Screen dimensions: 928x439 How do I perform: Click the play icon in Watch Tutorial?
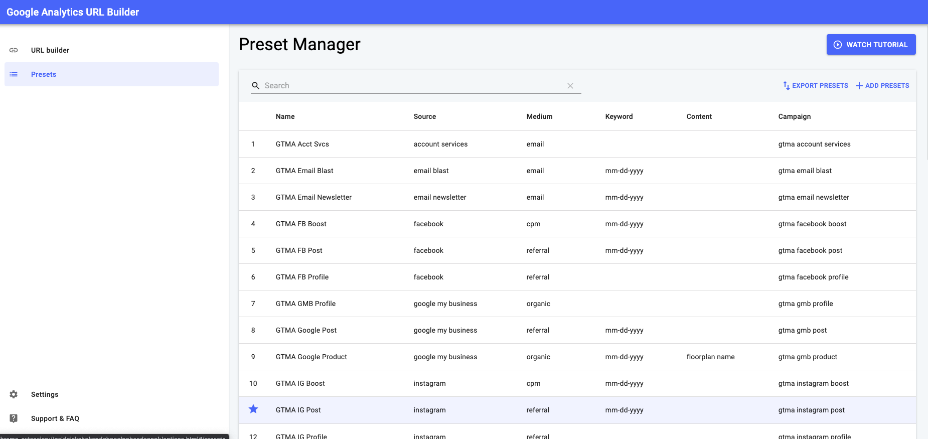[x=837, y=45]
